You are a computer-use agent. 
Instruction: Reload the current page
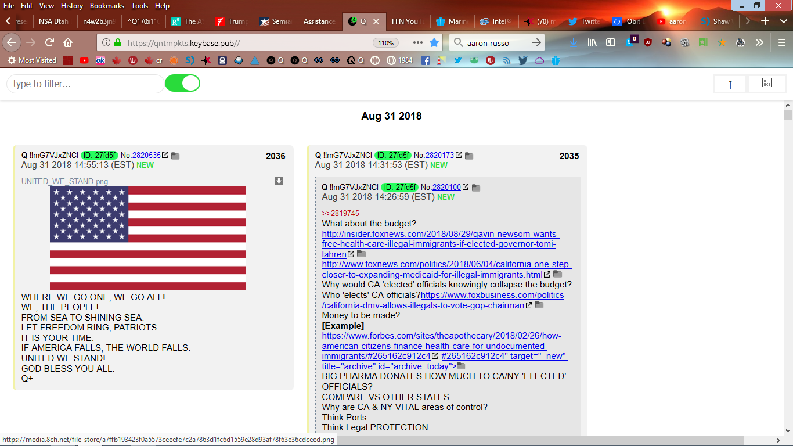pos(50,42)
